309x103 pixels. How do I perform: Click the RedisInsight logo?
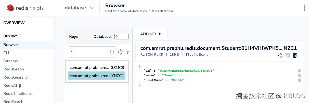pos(26,8)
